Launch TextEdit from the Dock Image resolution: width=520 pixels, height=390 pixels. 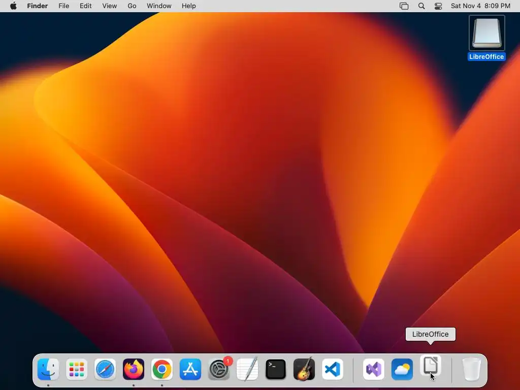[x=247, y=369]
